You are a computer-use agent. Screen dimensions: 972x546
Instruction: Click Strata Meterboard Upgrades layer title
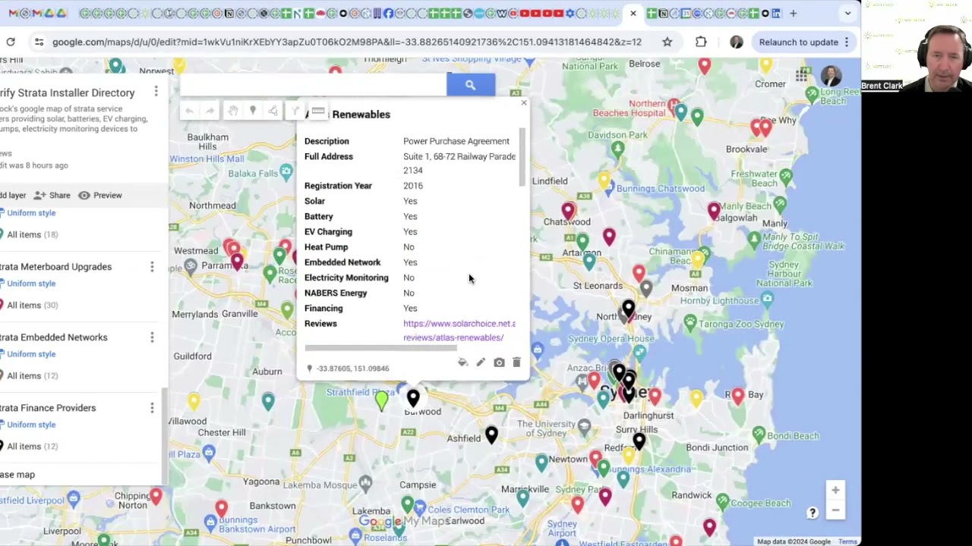pos(55,267)
